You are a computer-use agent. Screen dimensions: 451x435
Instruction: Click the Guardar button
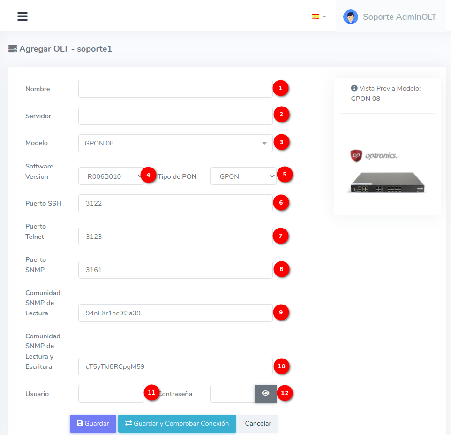click(x=93, y=423)
